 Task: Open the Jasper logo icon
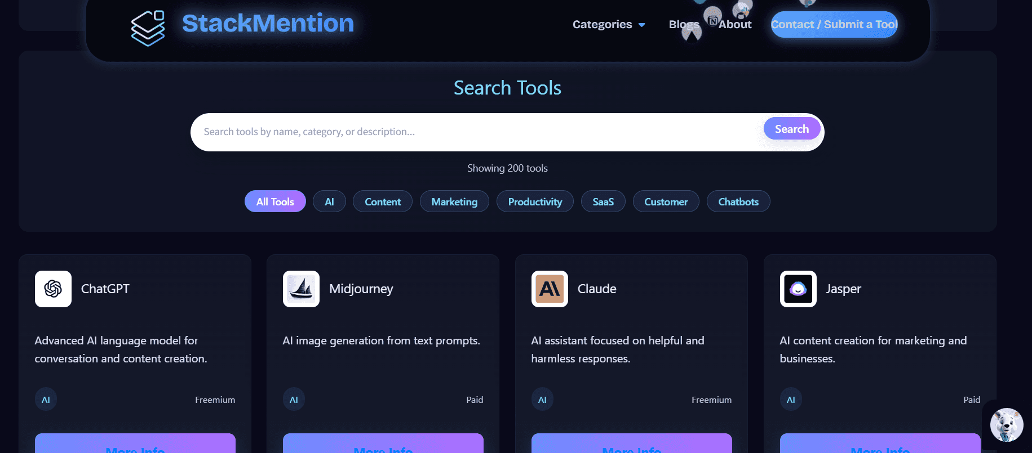tap(798, 289)
